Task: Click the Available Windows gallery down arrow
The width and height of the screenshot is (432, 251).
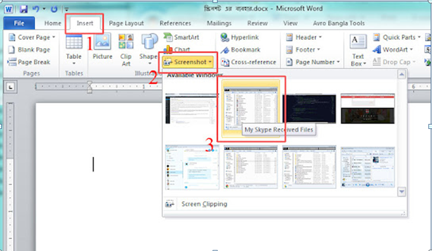Action: 402,192
